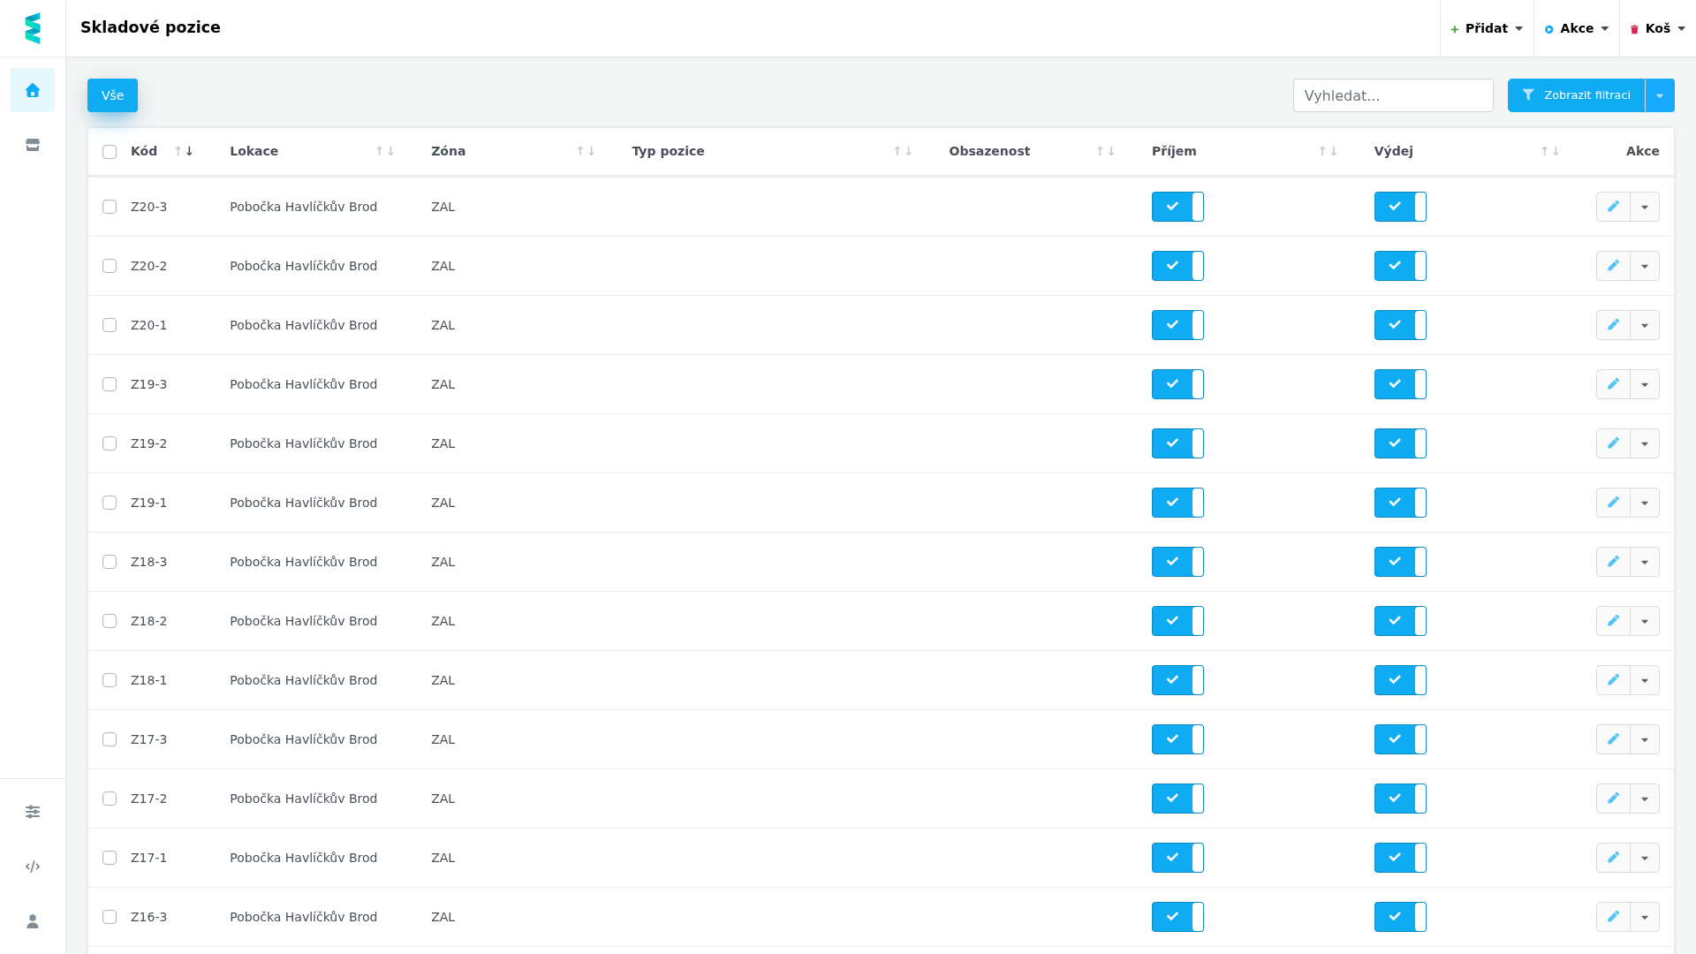Image resolution: width=1696 pixels, height=954 pixels.
Task: Open the Akce menu in header
Action: [1577, 28]
